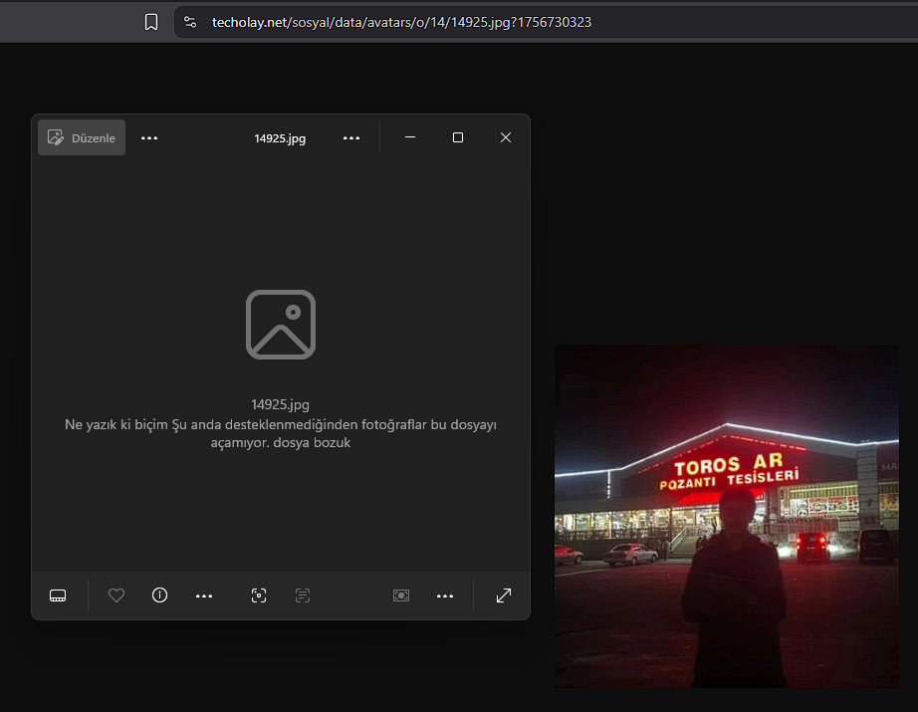
Task: Open the site information icon in address bar
Action: tap(190, 22)
